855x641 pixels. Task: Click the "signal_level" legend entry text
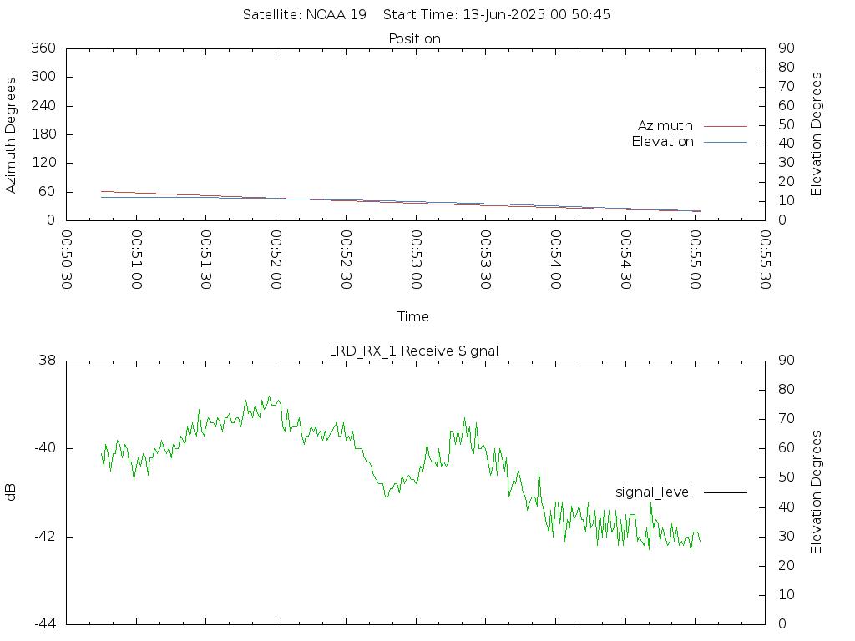coord(654,492)
